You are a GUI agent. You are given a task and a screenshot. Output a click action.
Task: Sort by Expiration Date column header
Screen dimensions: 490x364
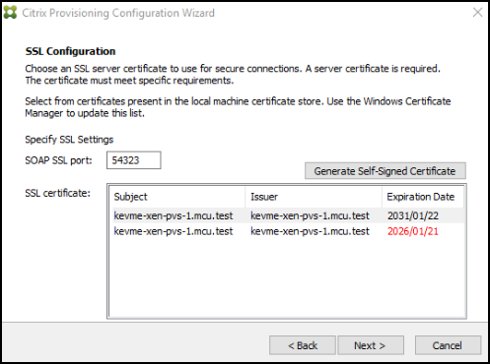tap(423, 197)
